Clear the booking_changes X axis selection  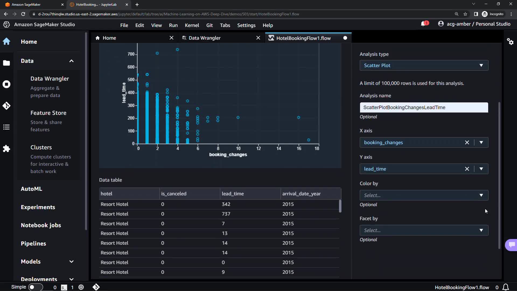467,143
